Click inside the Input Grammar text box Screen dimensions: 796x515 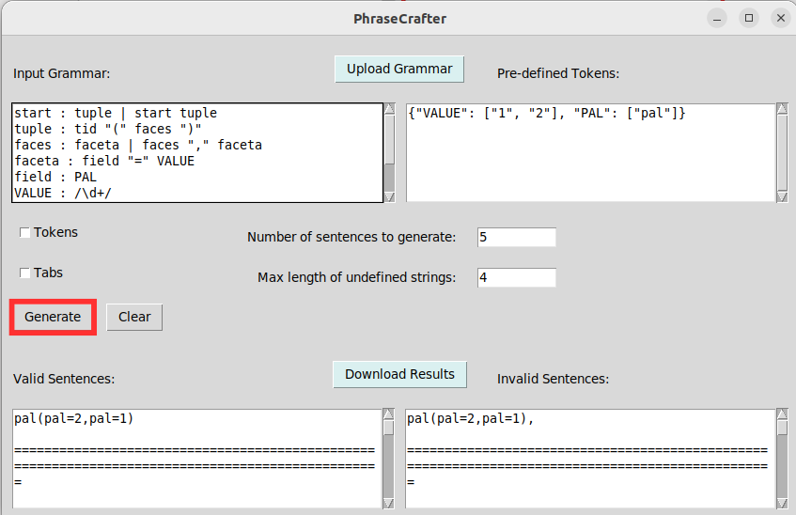(196, 152)
